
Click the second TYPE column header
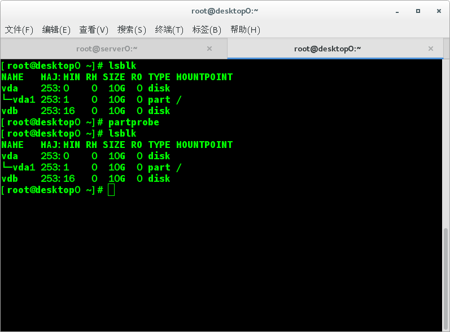(159, 145)
